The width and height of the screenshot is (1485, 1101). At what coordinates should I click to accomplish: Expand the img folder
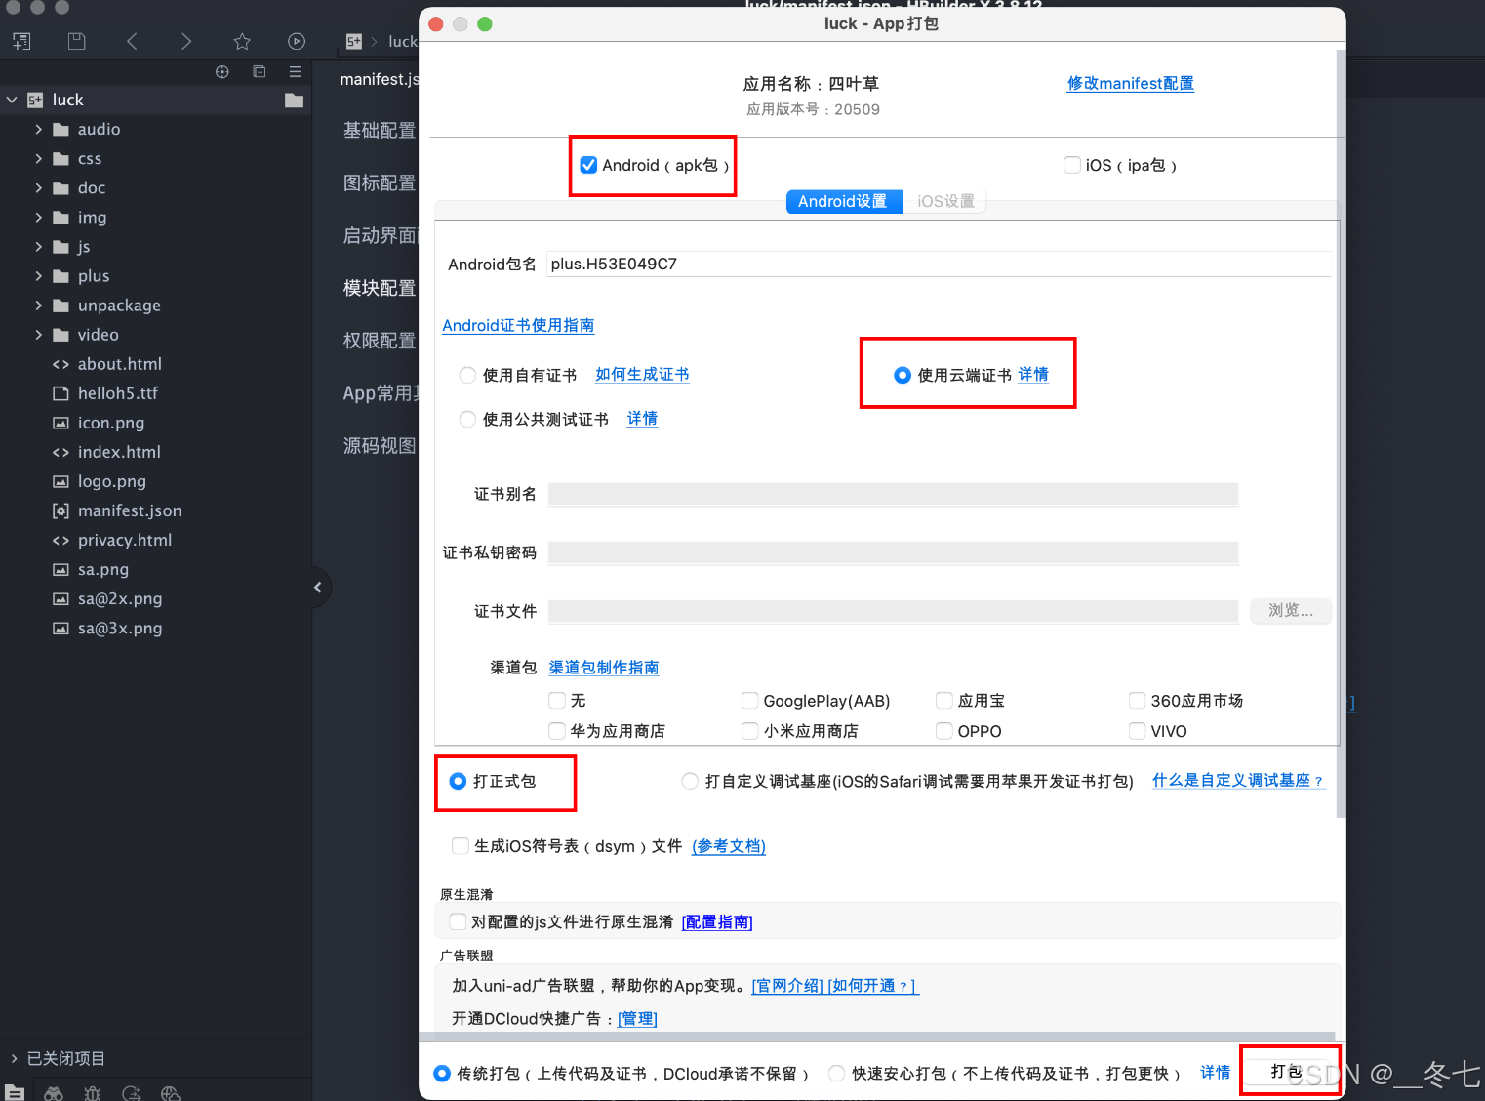(x=39, y=217)
